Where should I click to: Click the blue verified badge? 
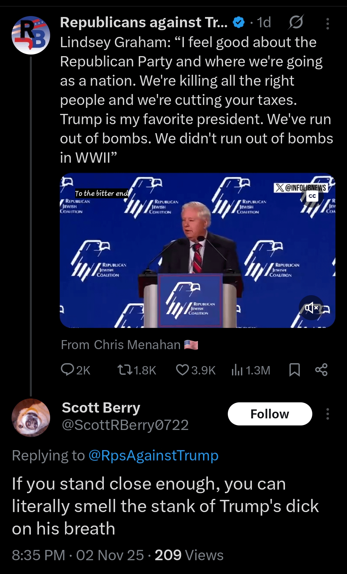tap(238, 22)
